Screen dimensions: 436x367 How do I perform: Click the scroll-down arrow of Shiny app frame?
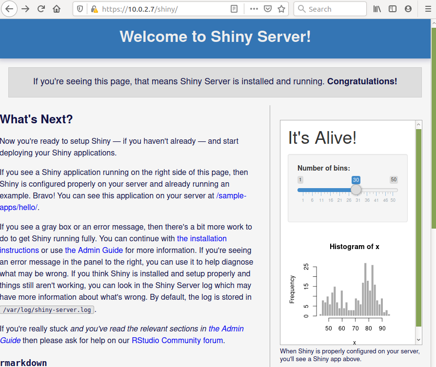(418, 340)
